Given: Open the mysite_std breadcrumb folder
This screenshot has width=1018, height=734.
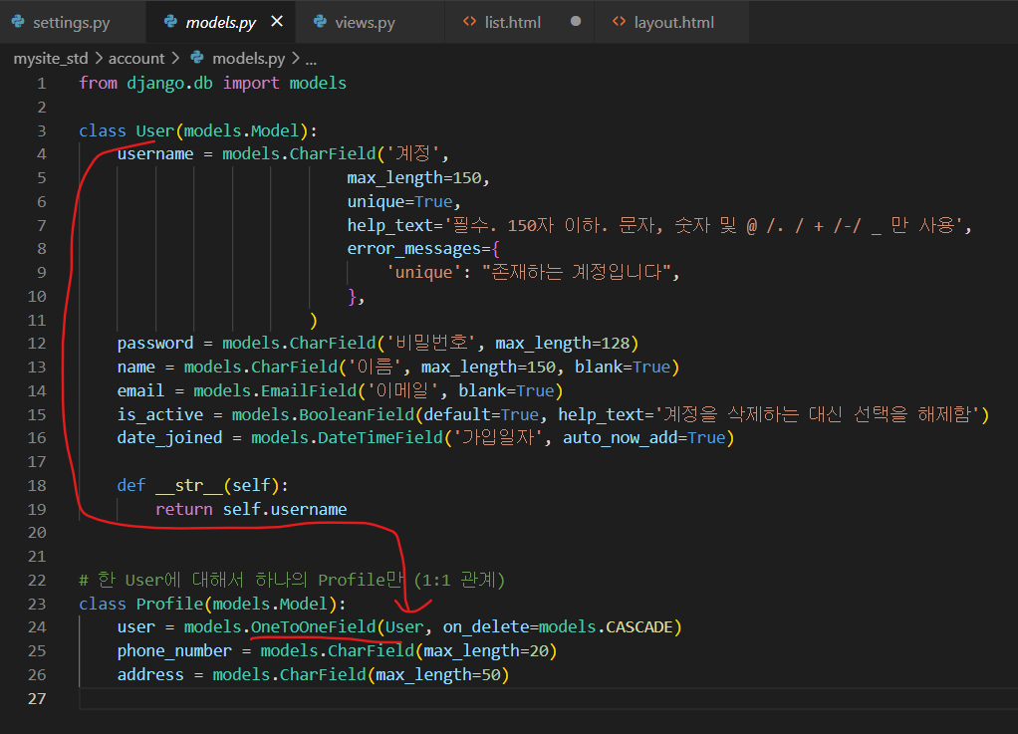Looking at the screenshot, I should pyautogui.click(x=51, y=59).
